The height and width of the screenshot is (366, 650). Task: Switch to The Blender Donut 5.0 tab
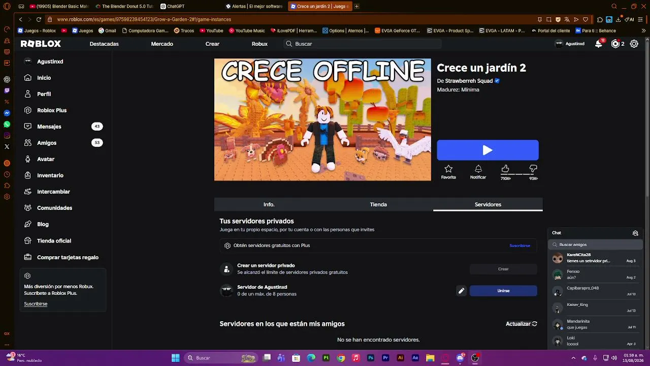pos(124,6)
